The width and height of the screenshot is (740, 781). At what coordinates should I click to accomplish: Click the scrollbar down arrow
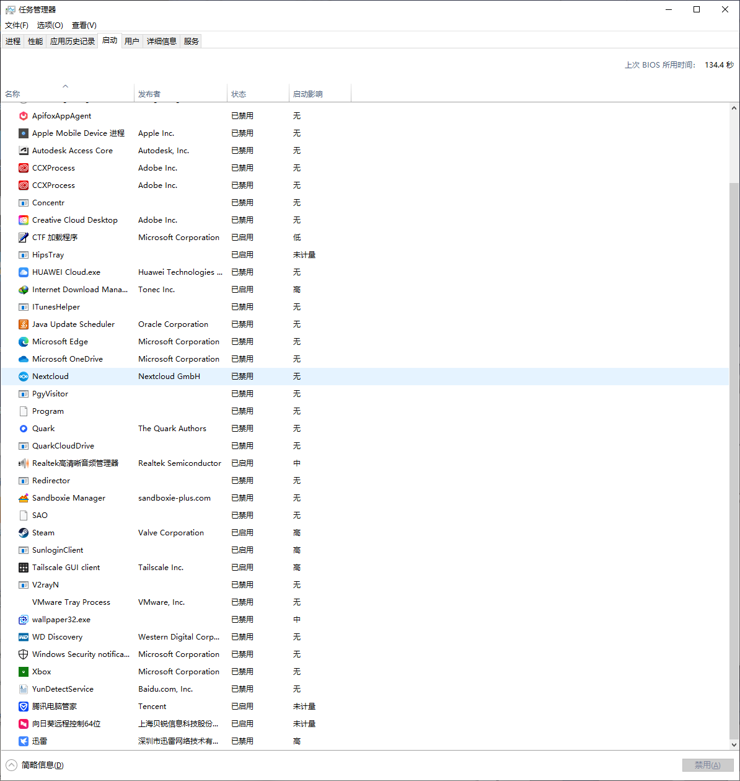[734, 744]
